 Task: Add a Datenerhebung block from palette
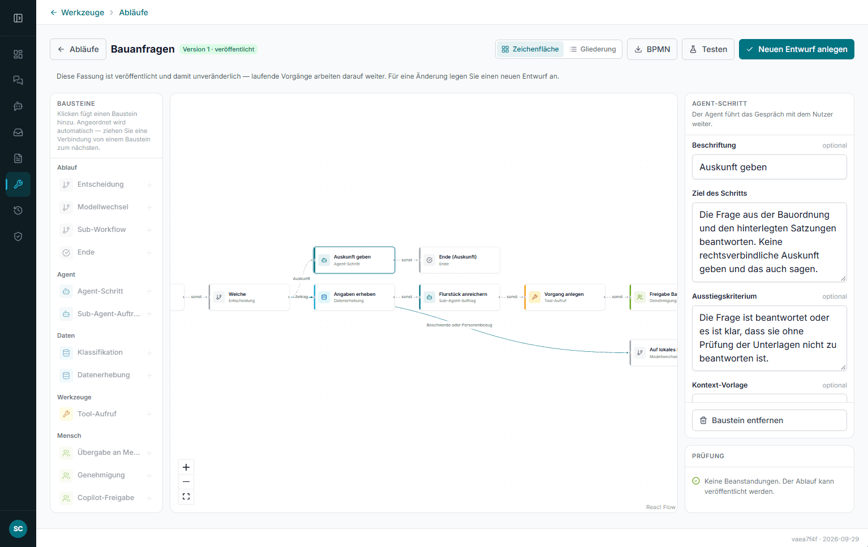coord(106,375)
